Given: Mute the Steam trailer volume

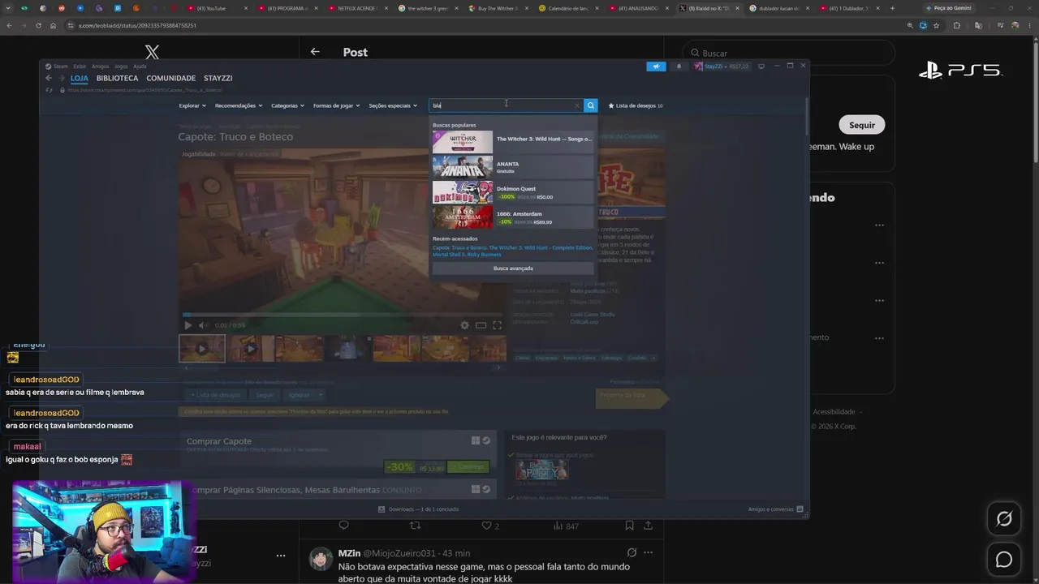Looking at the screenshot, I should point(203,325).
